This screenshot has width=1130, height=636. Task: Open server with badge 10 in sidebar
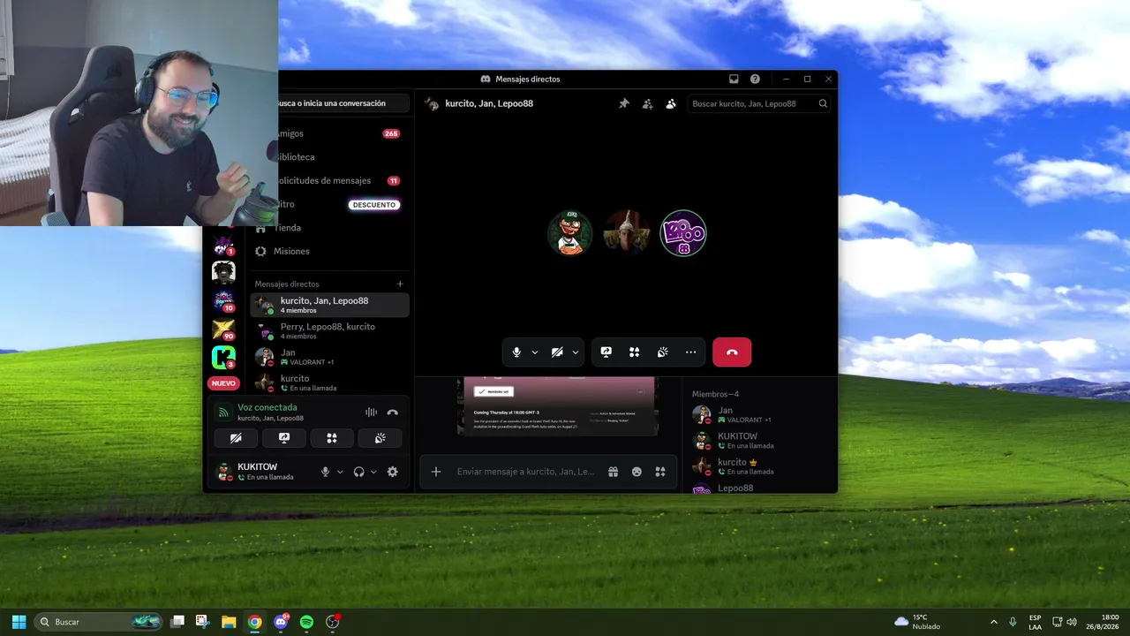[x=223, y=300]
